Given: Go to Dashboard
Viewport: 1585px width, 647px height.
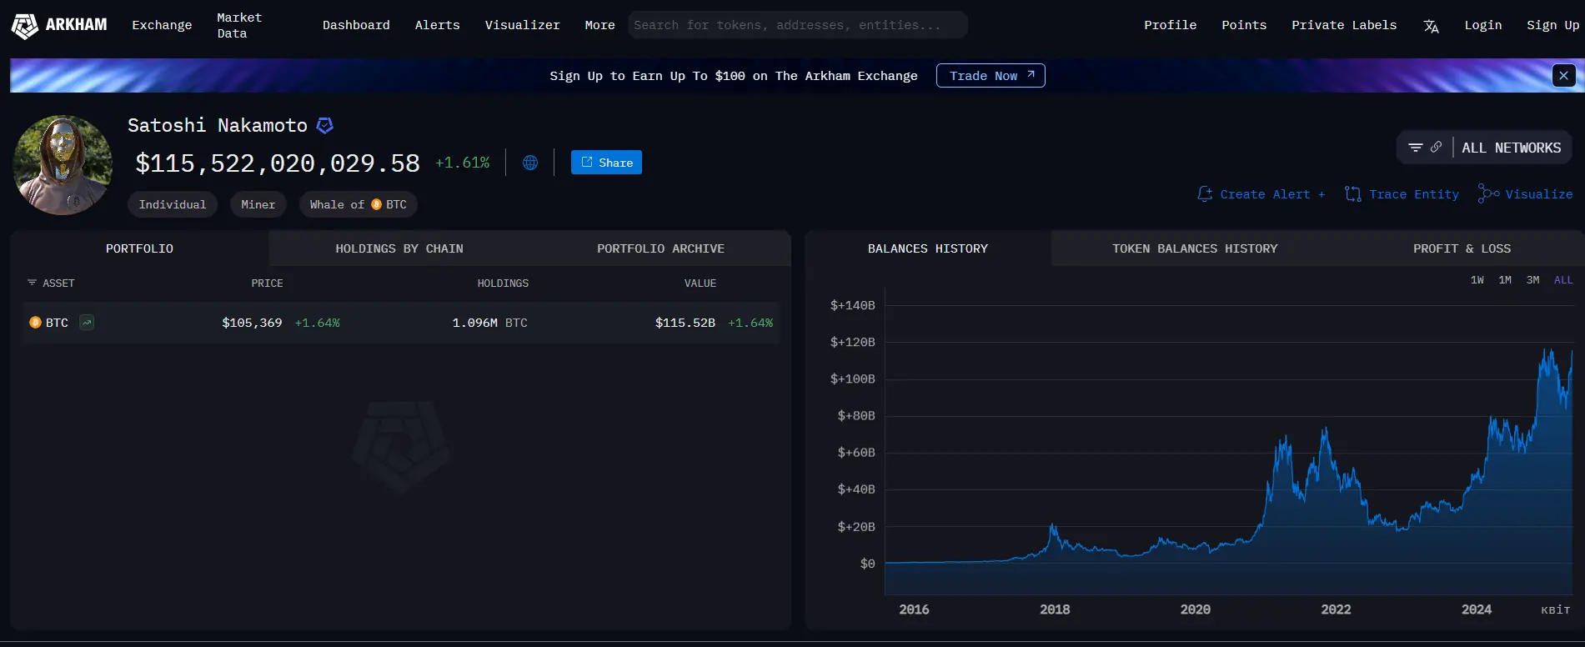Looking at the screenshot, I should pos(356,25).
